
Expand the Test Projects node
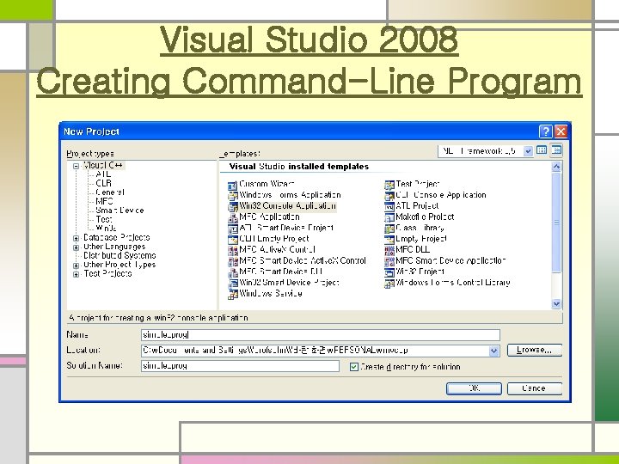click(77, 275)
